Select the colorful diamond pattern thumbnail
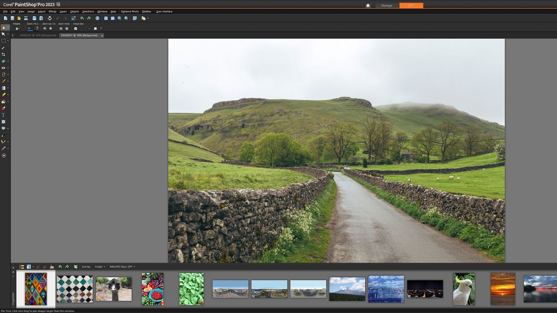Viewport: 557px width, 313px height. pyautogui.click(x=36, y=289)
